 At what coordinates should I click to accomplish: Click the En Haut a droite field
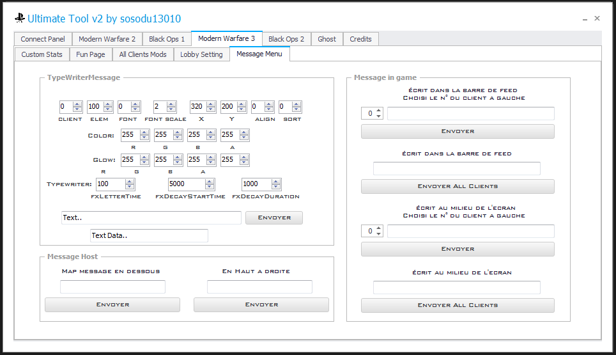(x=259, y=287)
